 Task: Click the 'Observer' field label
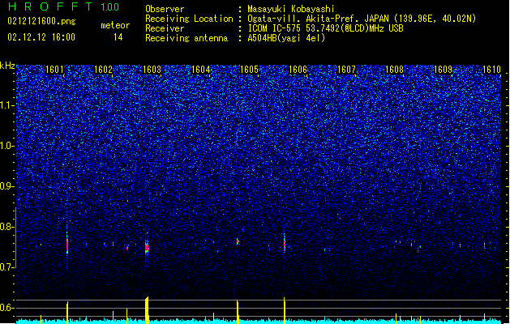(165, 9)
